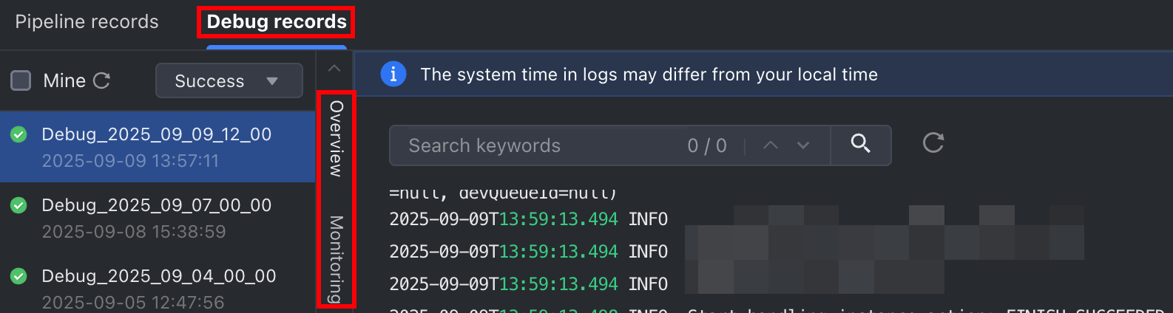Open the vertical Overview tab
The width and height of the screenshot is (1173, 313).
[x=336, y=139]
